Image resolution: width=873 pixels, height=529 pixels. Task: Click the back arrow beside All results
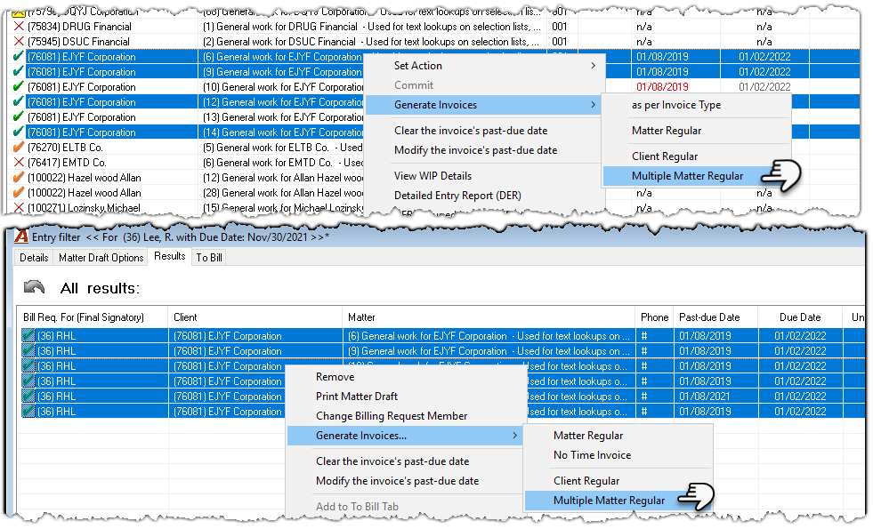click(35, 287)
